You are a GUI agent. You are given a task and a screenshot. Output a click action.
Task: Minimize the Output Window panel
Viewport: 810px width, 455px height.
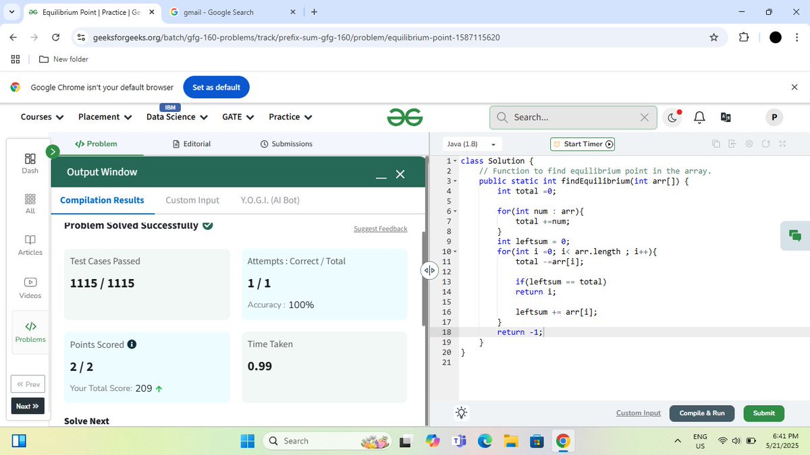pos(381,177)
